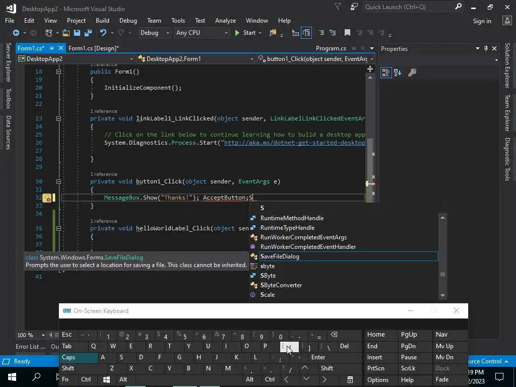Switch to the Form1.cs [Design] tab

coord(93,48)
